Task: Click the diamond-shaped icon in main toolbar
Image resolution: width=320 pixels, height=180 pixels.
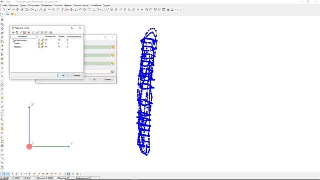Action: pyautogui.click(x=18, y=10)
